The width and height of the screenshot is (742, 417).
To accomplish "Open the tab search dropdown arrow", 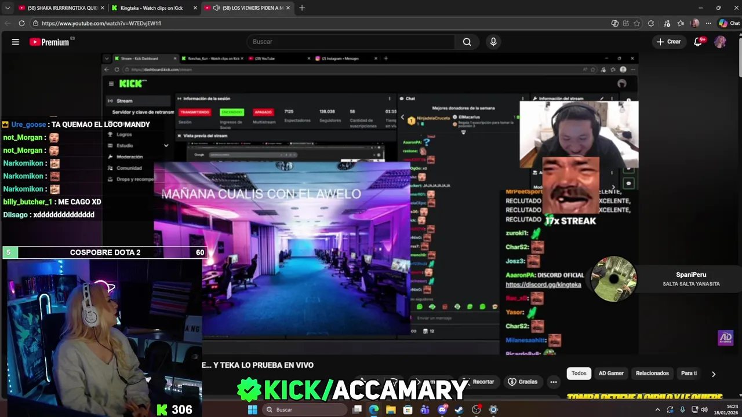I will coord(8,8).
